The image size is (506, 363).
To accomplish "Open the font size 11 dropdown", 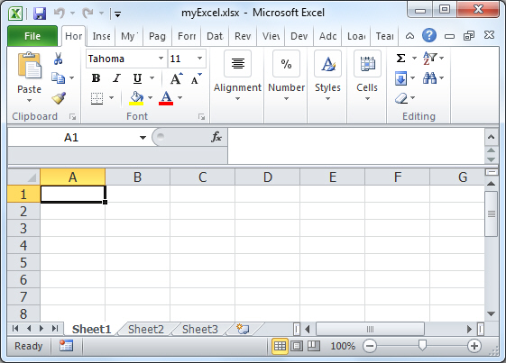I will point(199,59).
